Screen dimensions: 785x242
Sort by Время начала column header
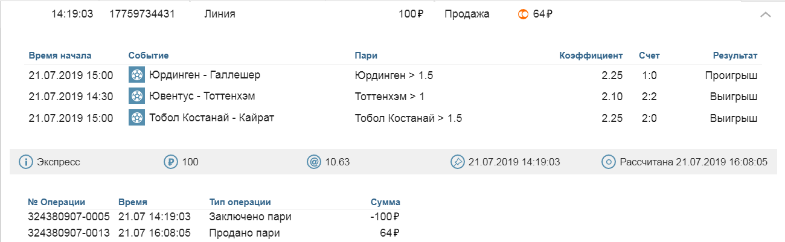(60, 56)
